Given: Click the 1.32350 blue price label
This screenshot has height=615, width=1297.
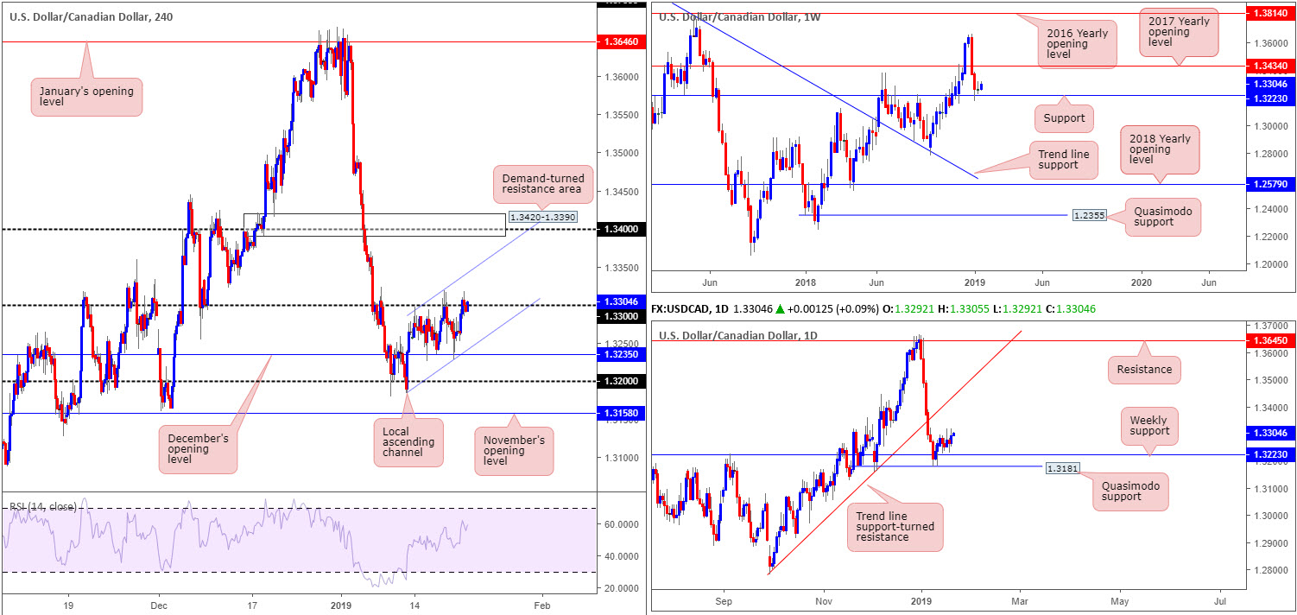Looking at the screenshot, I should [621, 354].
